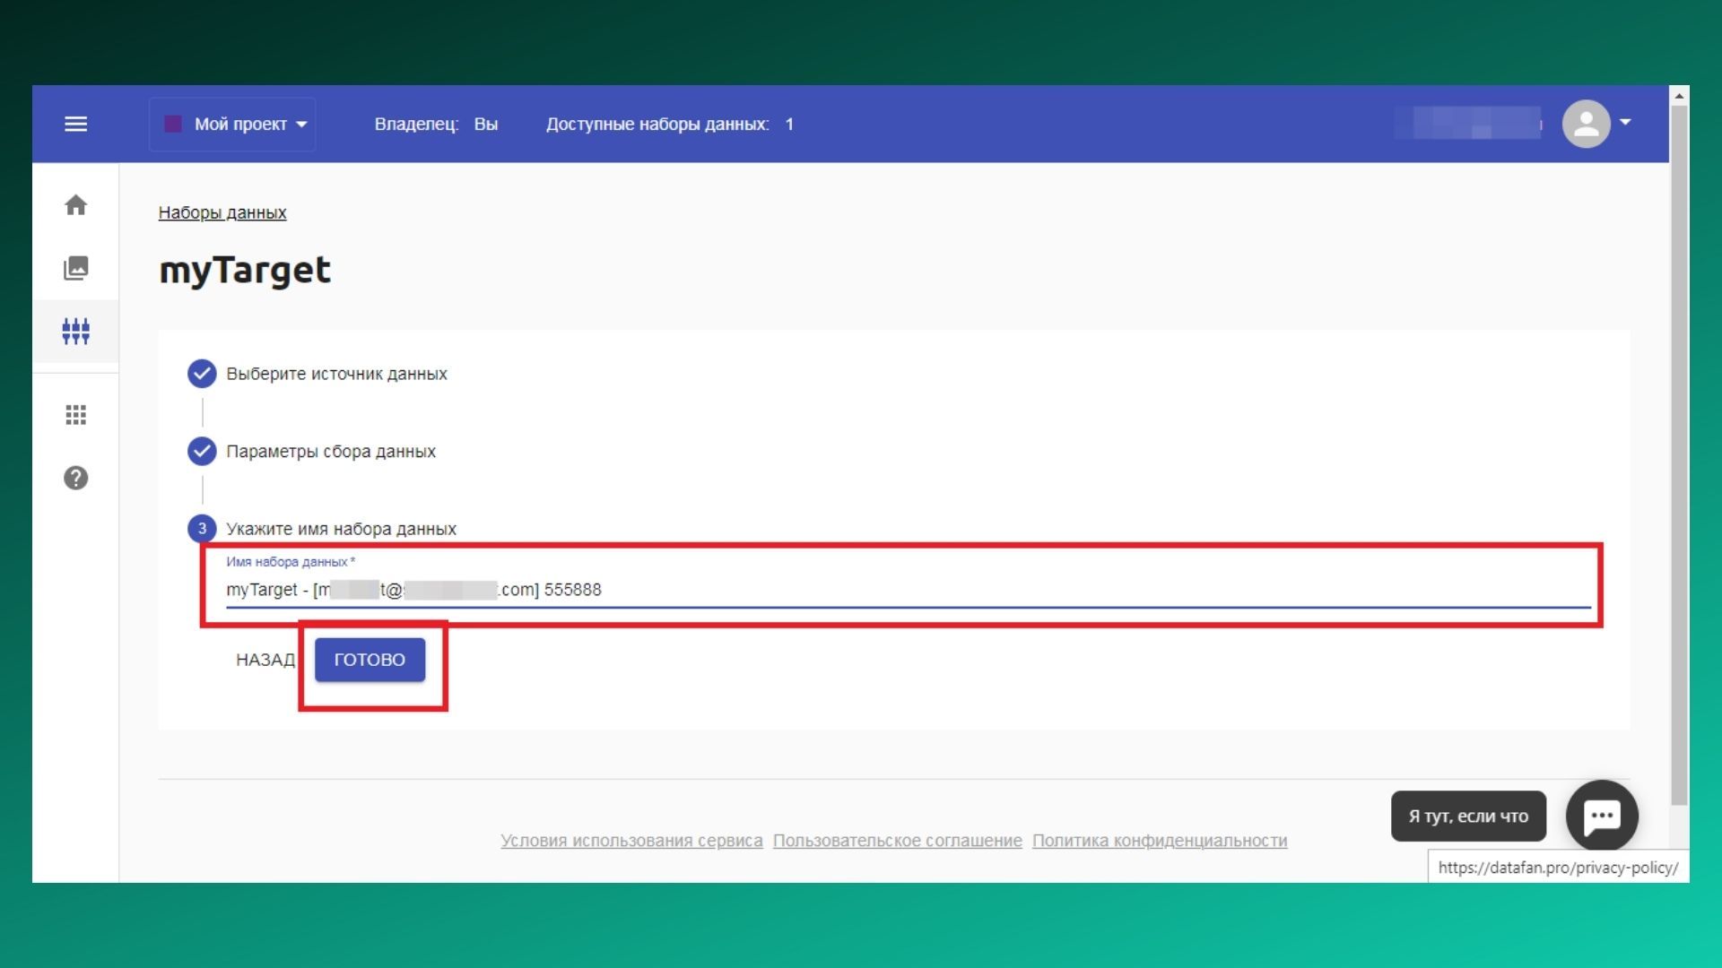Open Пользовательское соглашение link
1722x968 pixels.
click(x=898, y=841)
